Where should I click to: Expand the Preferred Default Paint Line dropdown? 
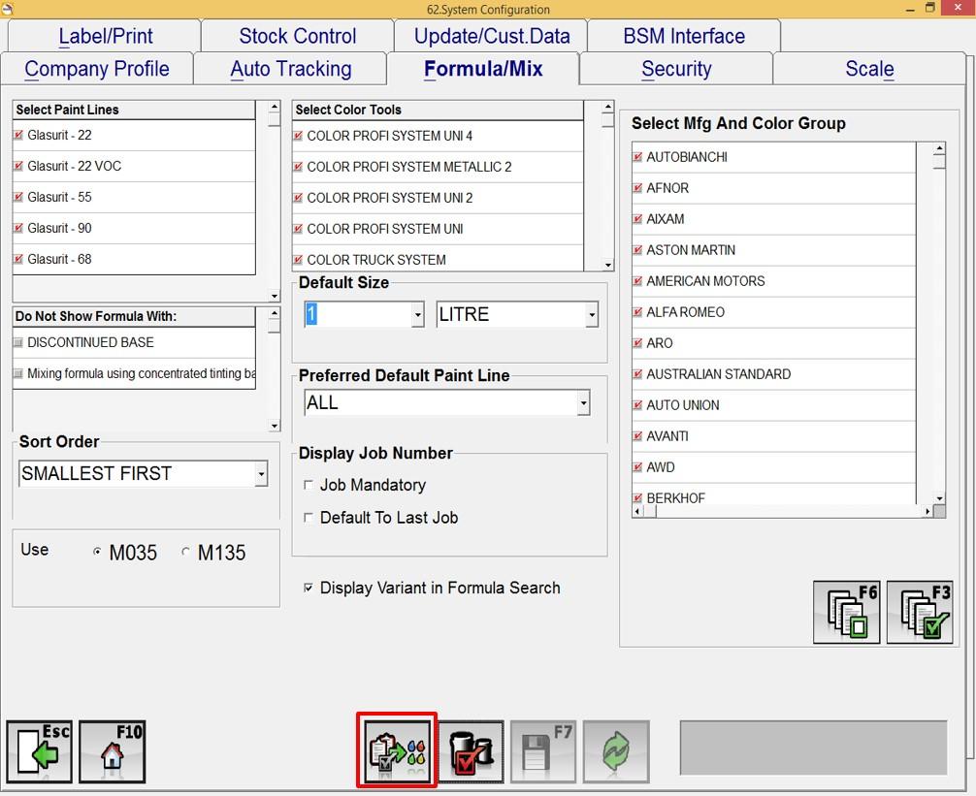[583, 403]
